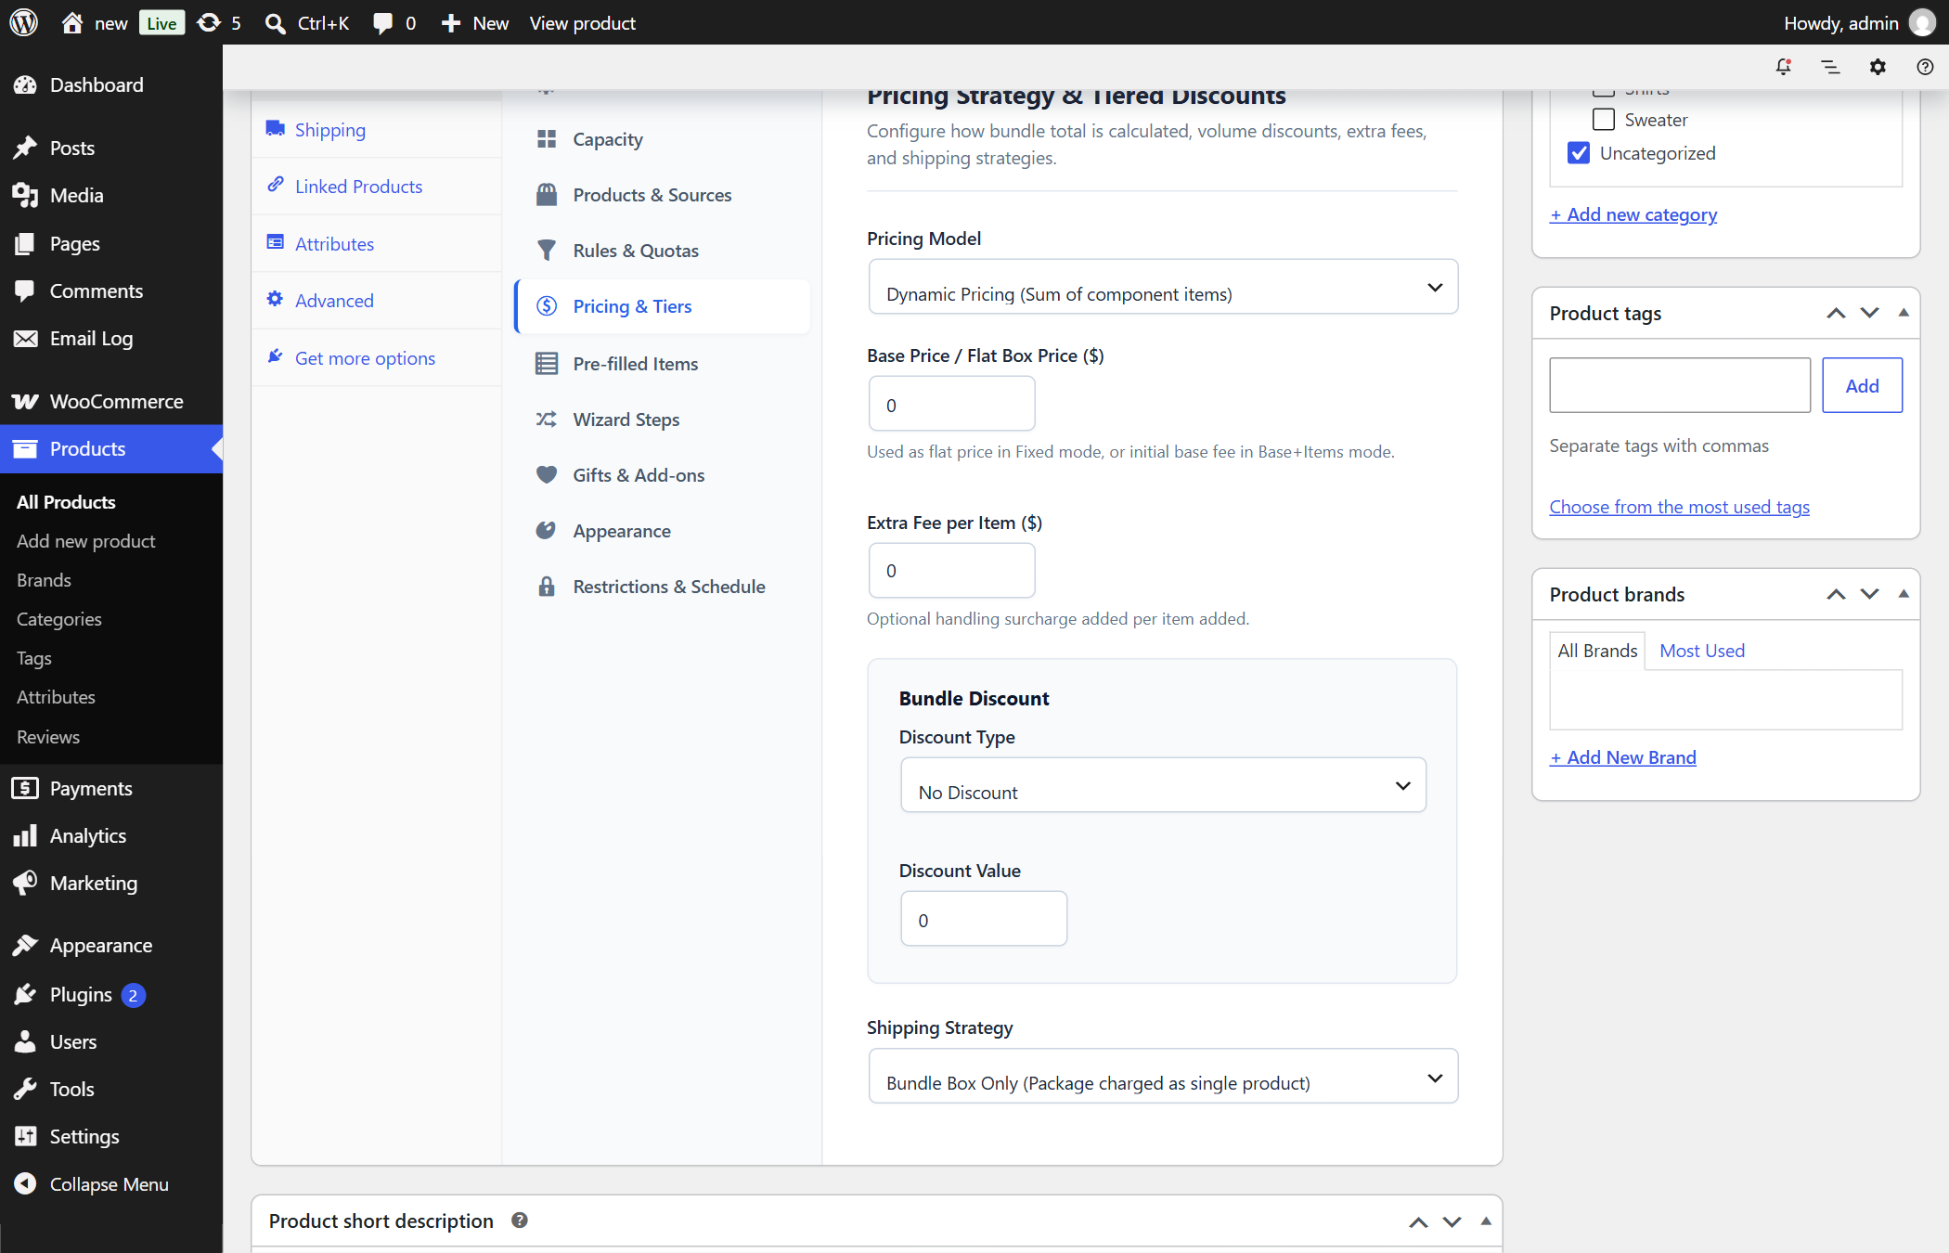Image resolution: width=1949 pixels, height=1253 pixels.
Task: Open Brands in Products submenu
Action: tap(44, 580)
